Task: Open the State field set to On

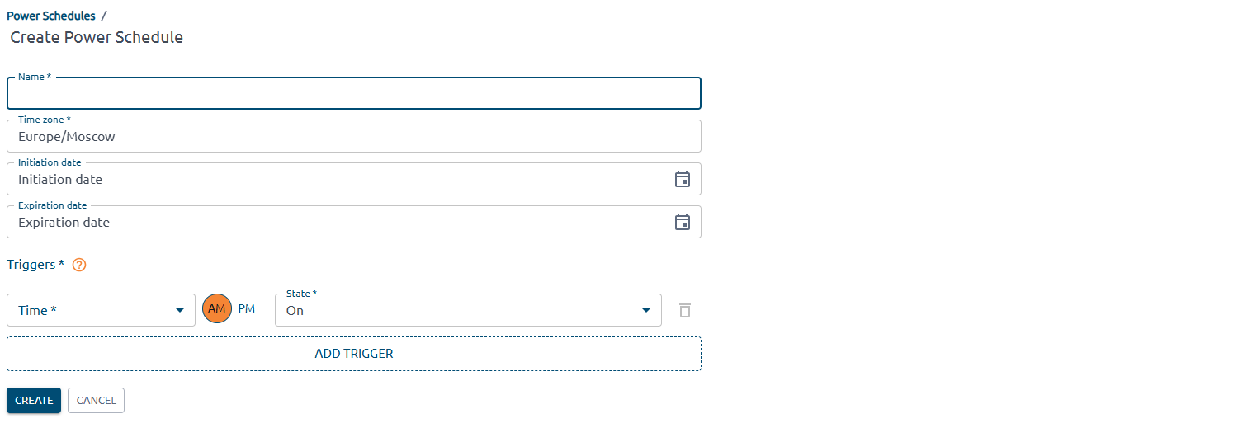Action: [x=454, y=310]
